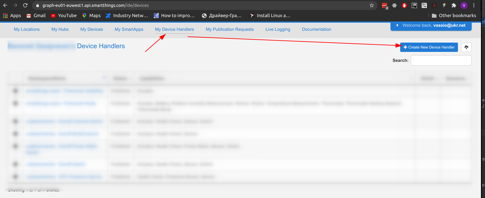Expand Welcome back account panel
Image resolution: width=485 pixels, height=198 pixels.
coord(431,25)
